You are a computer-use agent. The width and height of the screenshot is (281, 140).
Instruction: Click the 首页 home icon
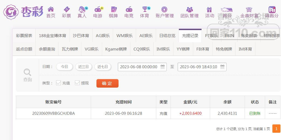tap(51, 9)
